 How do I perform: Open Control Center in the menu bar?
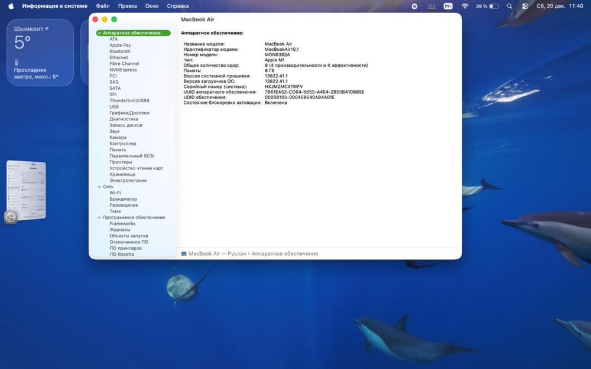tap(525, 6)
